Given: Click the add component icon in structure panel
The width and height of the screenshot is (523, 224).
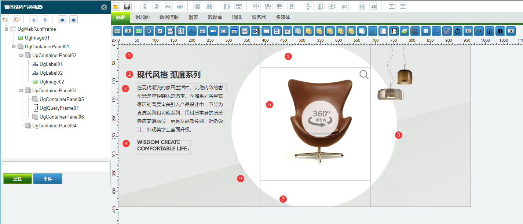Looking at the screenshot, I should 6,20.
